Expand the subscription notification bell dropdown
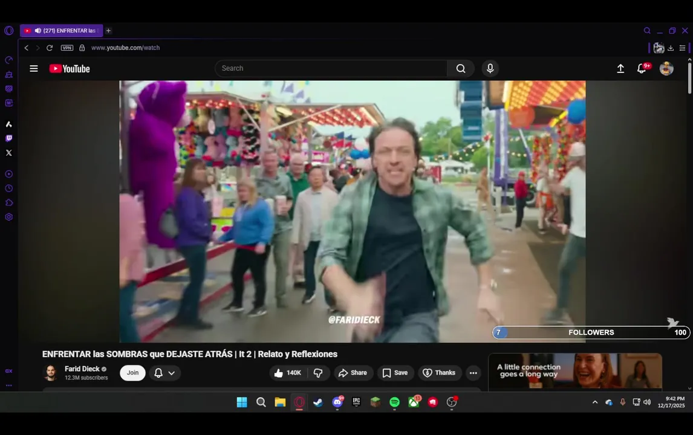Viewport: 693px width, 435px height. [x=164, y=373]
